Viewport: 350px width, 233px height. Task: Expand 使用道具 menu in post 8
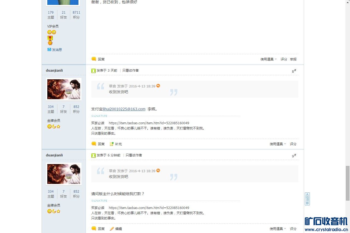click(278, 144)
